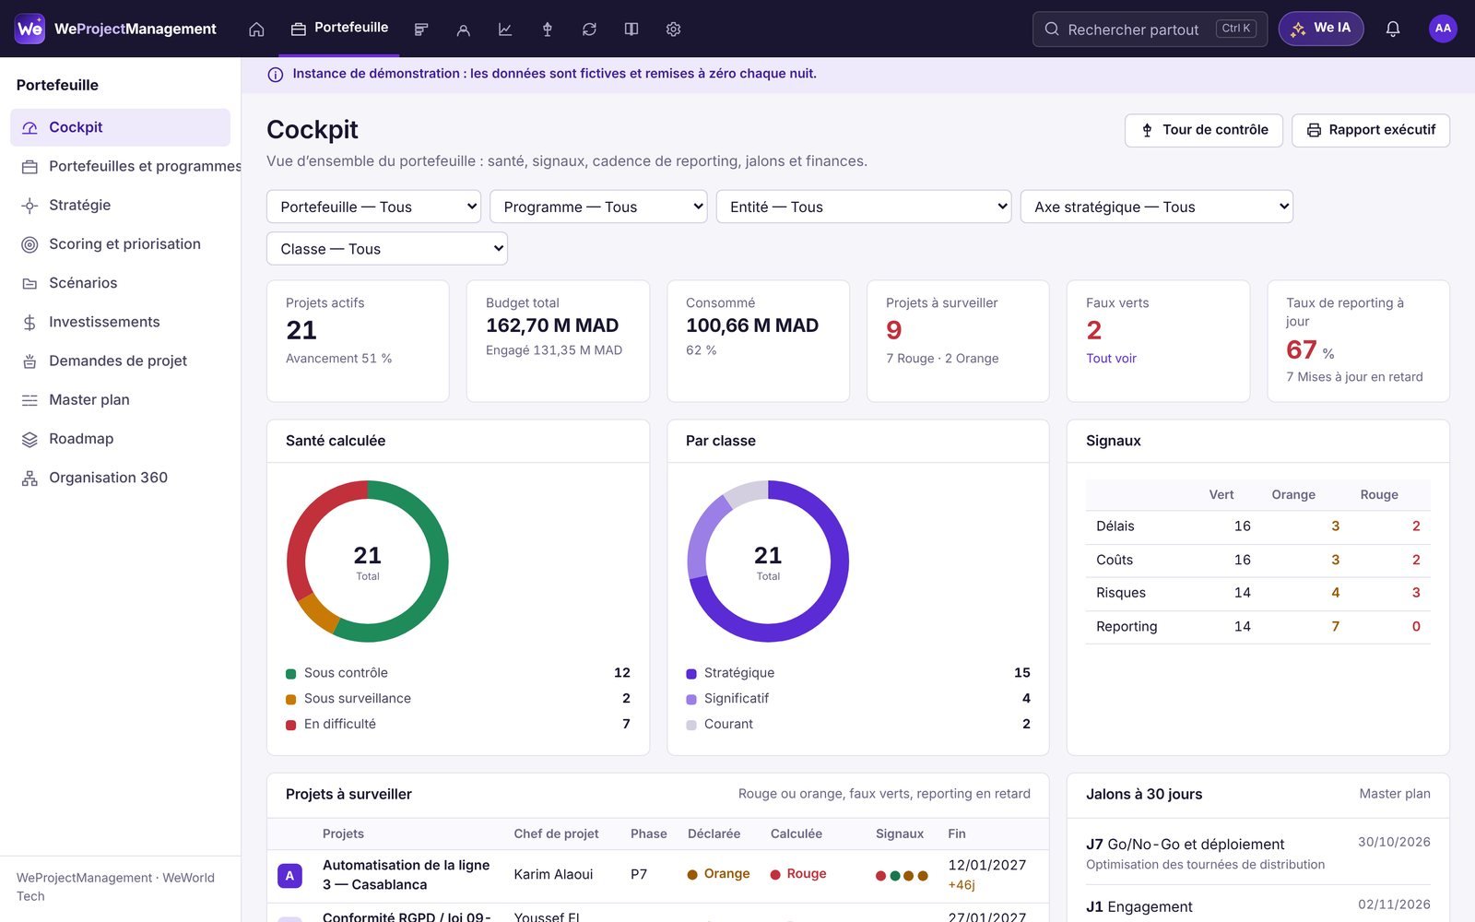Open the notifications bell
The width and height of the screenshot is (1475, 922).
pos(1393,29)
